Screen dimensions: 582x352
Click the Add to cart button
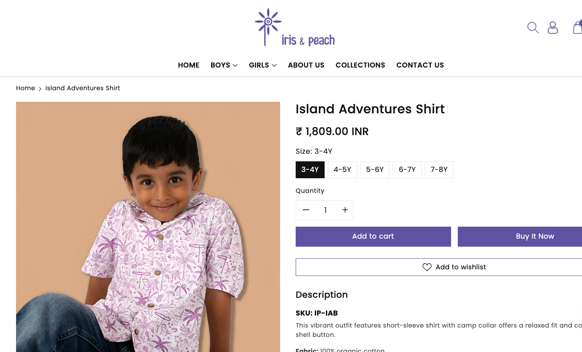pos(373,236)
